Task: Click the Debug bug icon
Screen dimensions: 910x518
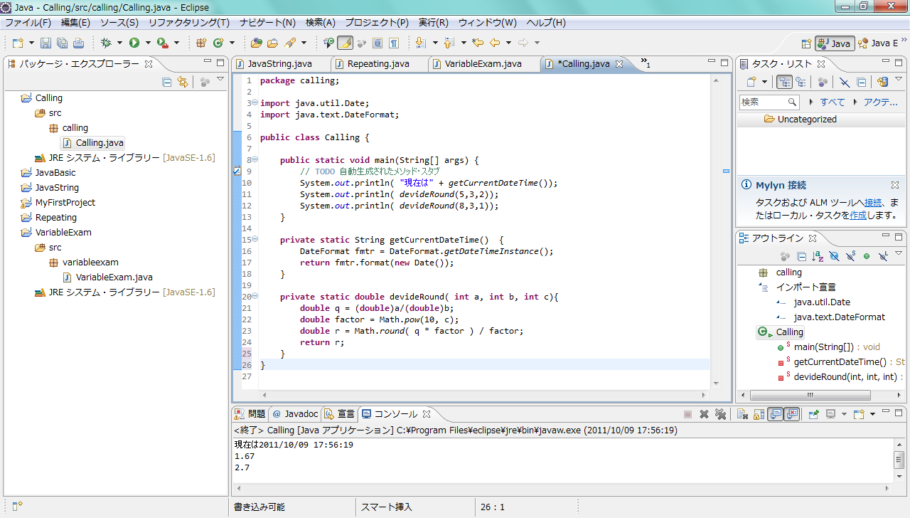Action: pos(106,43)
